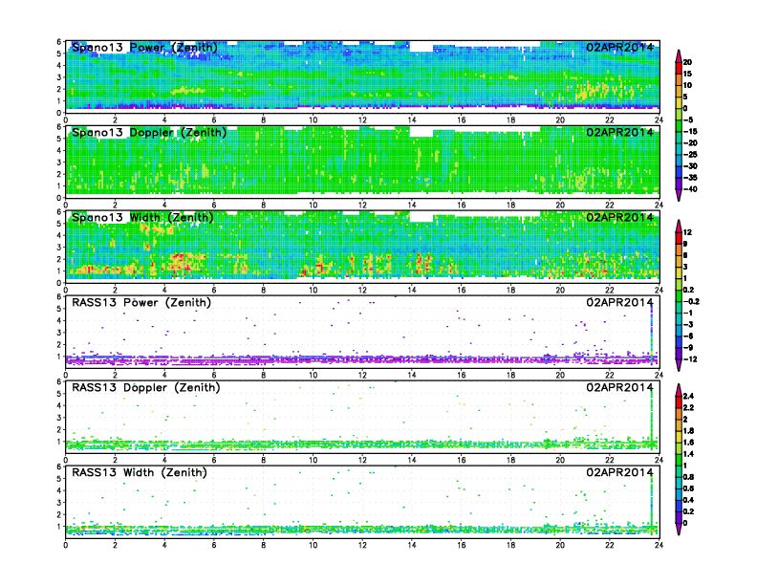Click the 0.4 label on the bottom colorbar

pos(688,500)
